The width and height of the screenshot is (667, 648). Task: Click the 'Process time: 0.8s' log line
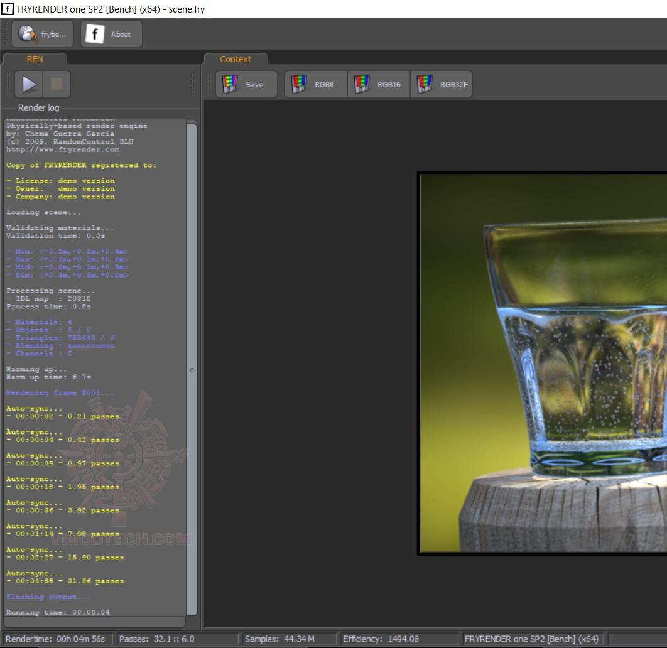point(48,306)
